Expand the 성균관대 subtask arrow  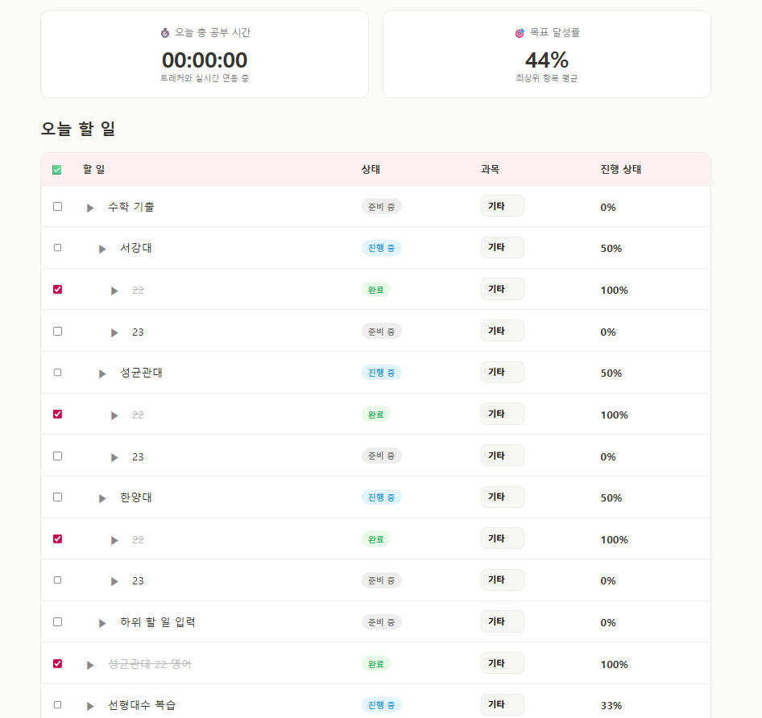click(102, 373)
